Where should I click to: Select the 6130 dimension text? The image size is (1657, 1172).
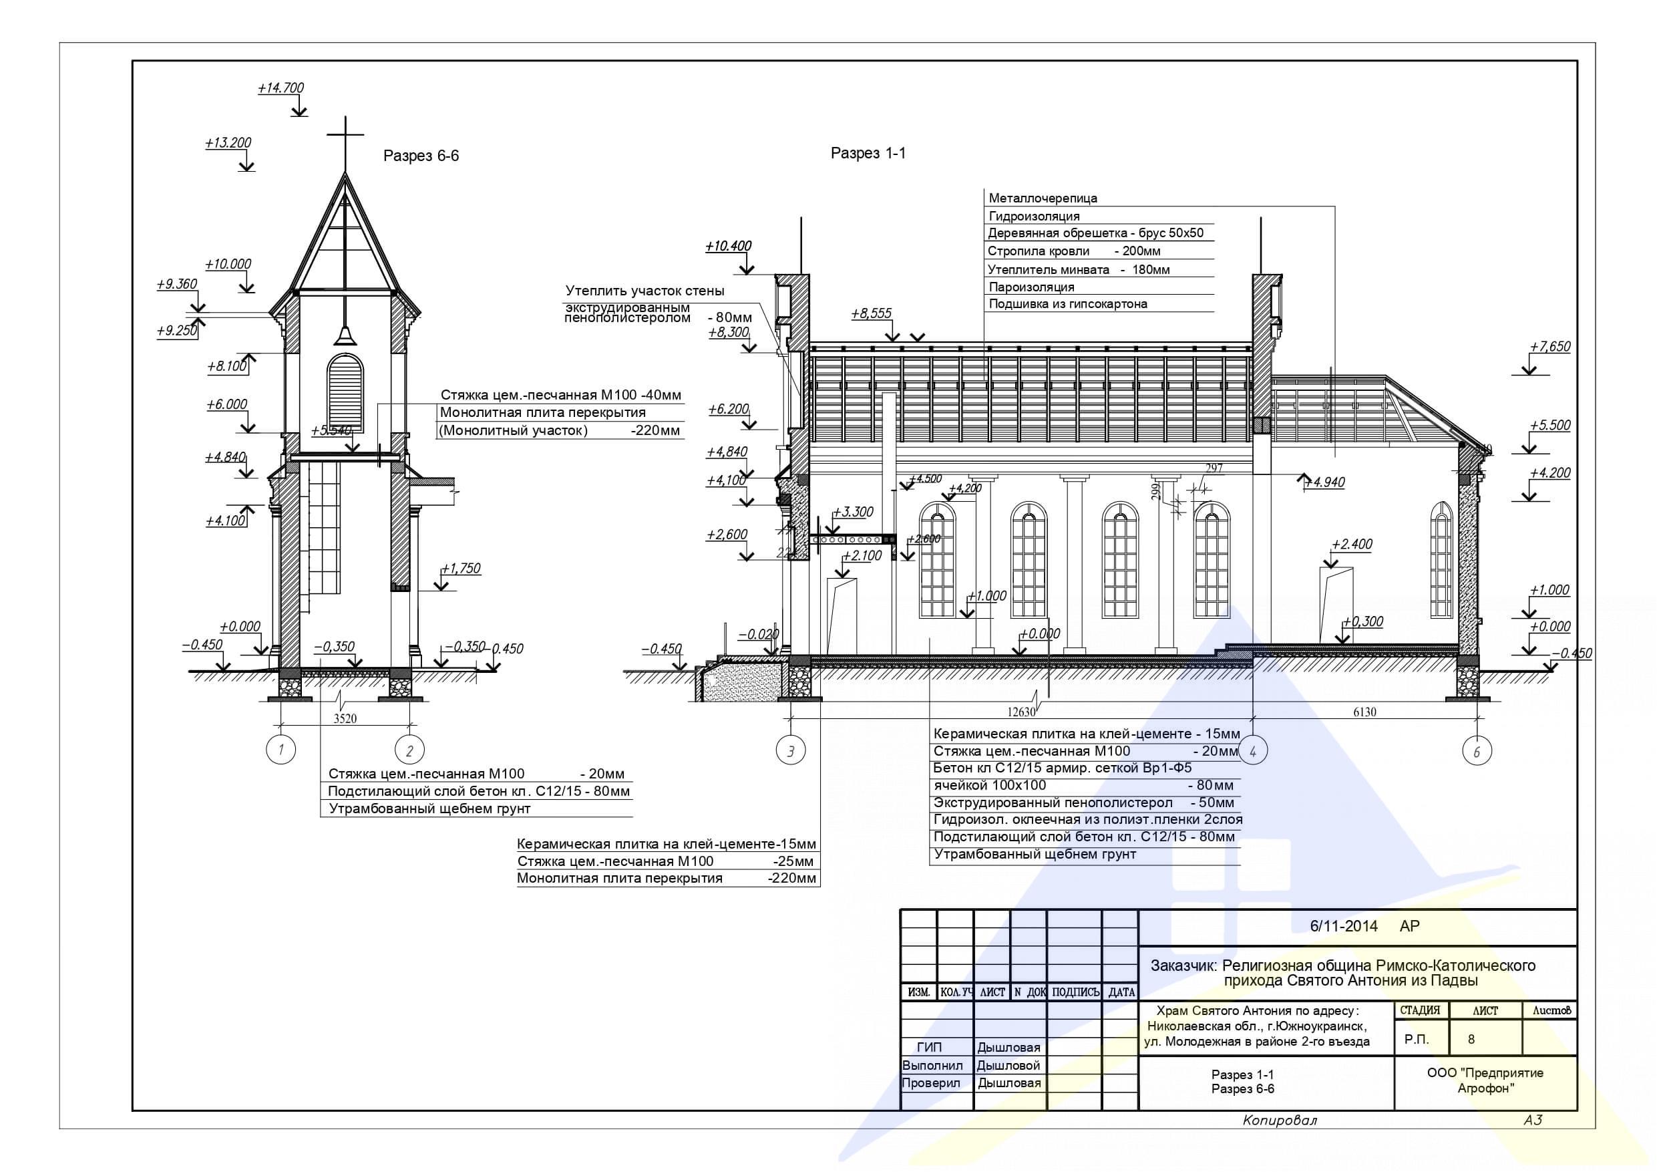click(x=1364, y=712)
